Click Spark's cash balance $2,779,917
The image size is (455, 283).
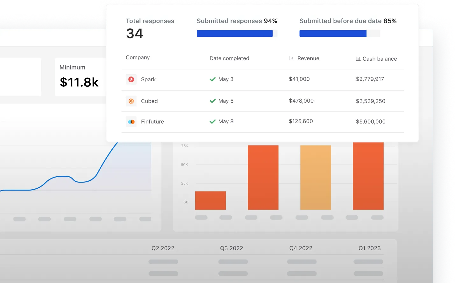(370, 79)
